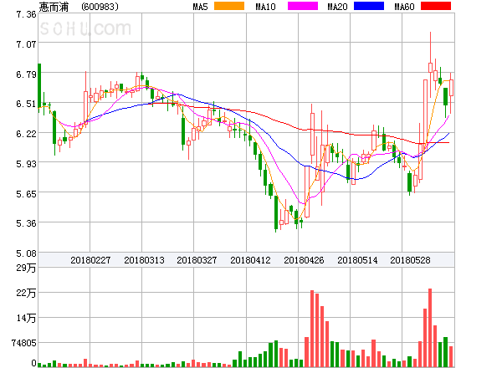Click the 74805 volume axis label

tap(24, 343)
